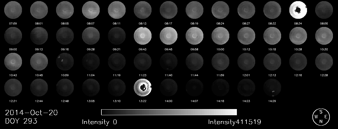This screenshot has height=129, width=338.
Task: Click the bright disk image labeled 08:34
Action: tap(298, 10)
